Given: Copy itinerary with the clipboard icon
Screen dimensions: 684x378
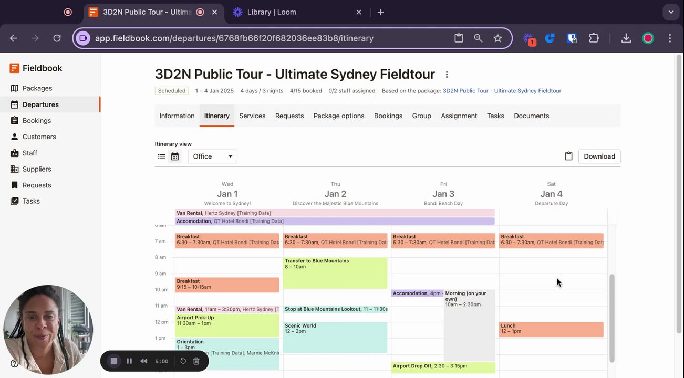Looking at the screenshot, I should point(568,156).
